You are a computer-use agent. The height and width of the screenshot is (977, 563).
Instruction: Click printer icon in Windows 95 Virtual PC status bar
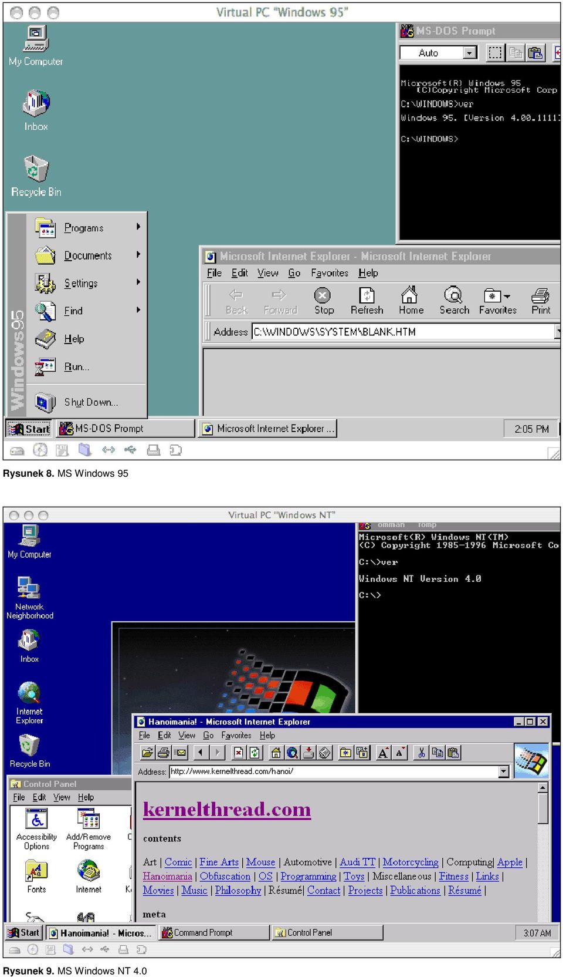pos(154,450)
